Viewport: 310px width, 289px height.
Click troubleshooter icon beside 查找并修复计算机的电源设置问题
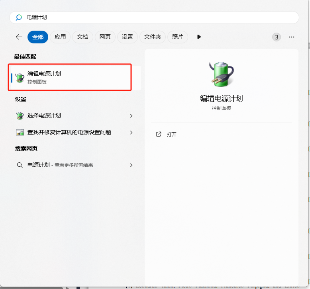(x=20, y=132)
